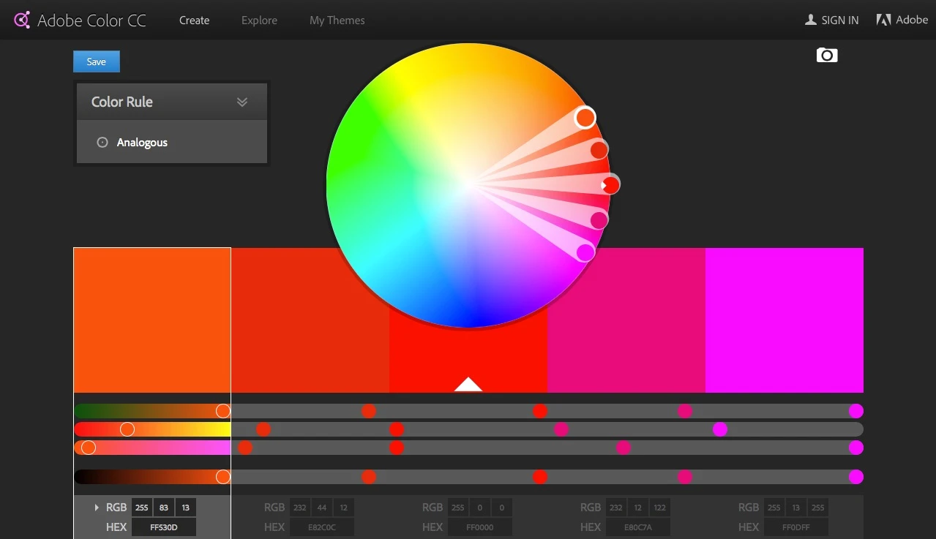Select the pink-red handle on the color wheel
Image resolution: width=936 pixels, height=539 pixels.
point(599,220)
